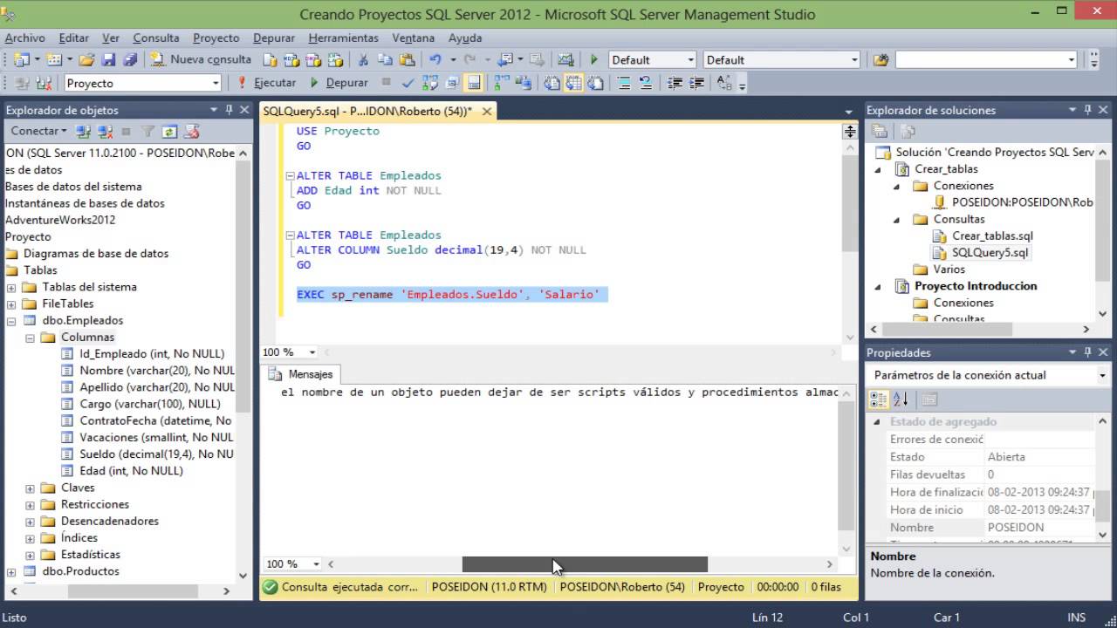Switch to the Mensajes results tab
The image size is (1117, 628).
(301, 374)
